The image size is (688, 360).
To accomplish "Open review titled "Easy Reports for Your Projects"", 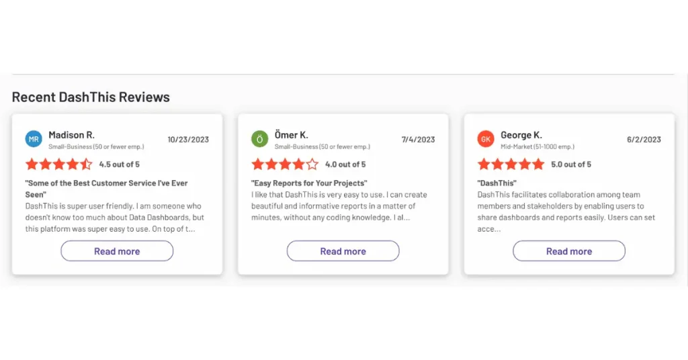I will [x=309, y=183].
